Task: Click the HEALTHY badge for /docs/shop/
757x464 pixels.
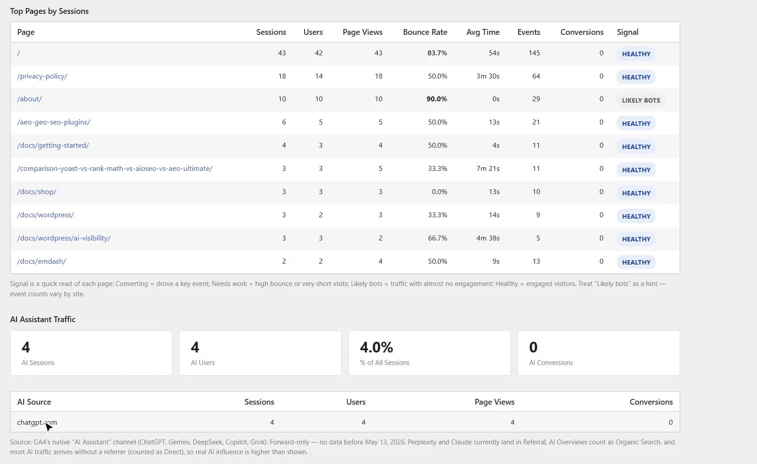Action: pyautogui.click(x=636, y=193)
